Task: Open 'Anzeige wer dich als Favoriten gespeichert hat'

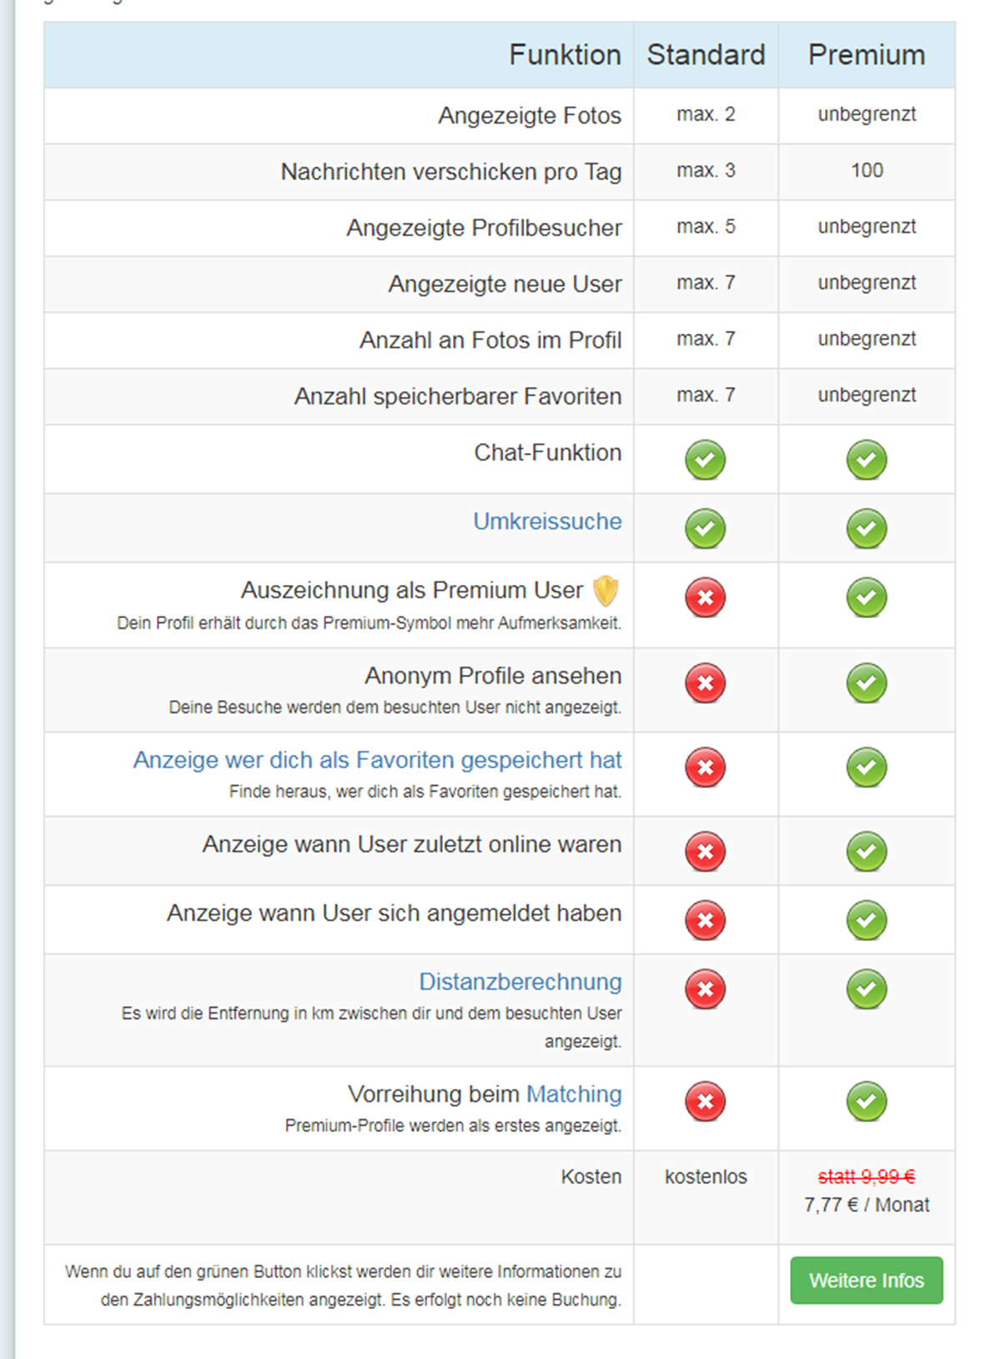Action: (377, 760)
